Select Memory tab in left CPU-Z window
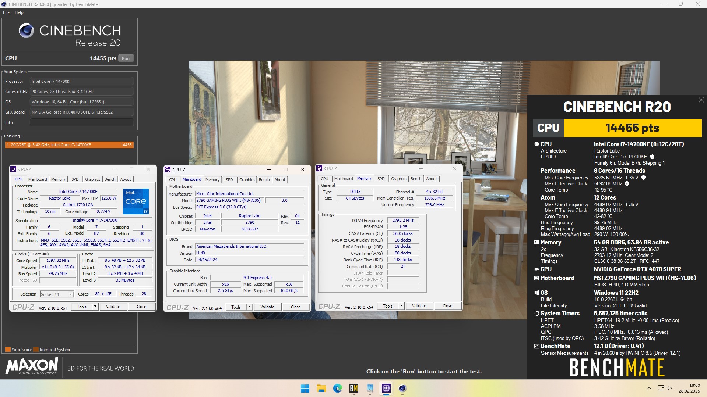The width and height of the screenshot is (707, 397). [x=58, y=179]
